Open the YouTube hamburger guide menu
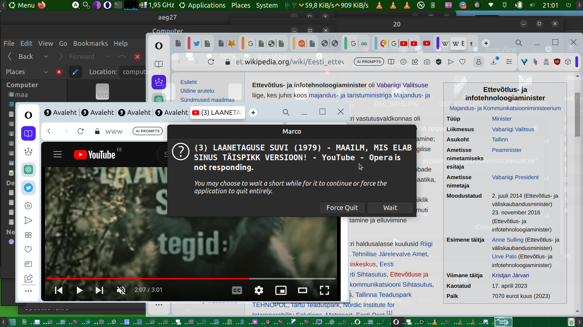The width and height of the screenshot is (583, 327). (x=58, y=154)
